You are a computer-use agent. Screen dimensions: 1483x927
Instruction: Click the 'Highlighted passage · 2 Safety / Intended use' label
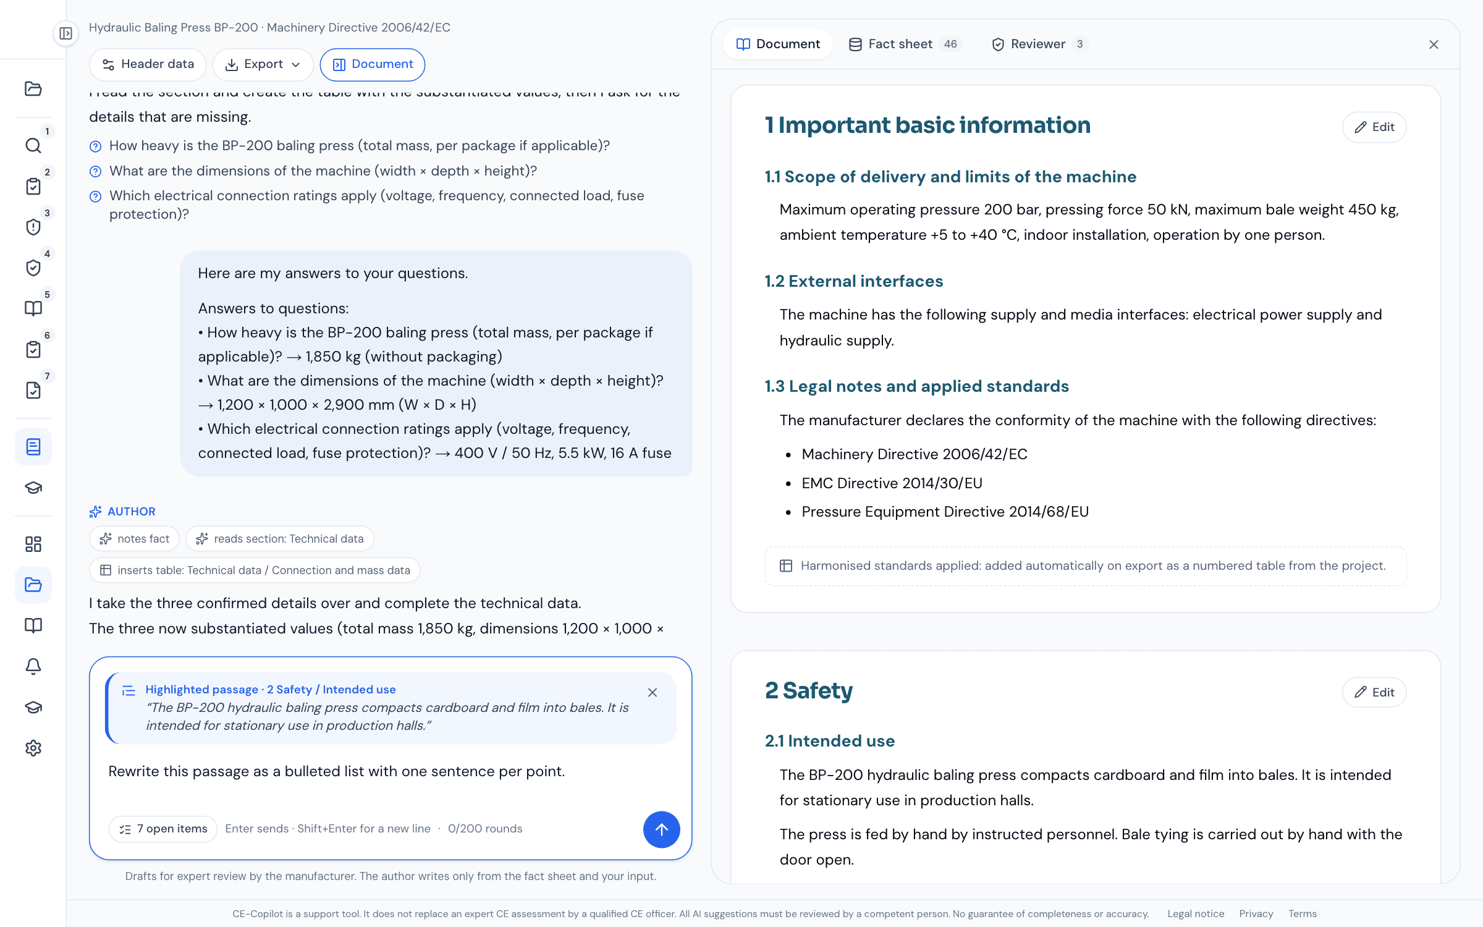271,690
